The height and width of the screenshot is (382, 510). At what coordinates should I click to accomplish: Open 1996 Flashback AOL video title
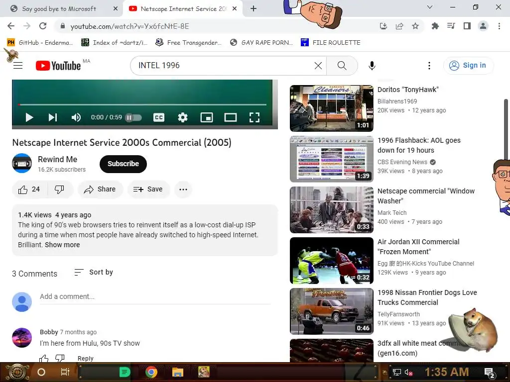pyautogui.click(x=419, y=145)
